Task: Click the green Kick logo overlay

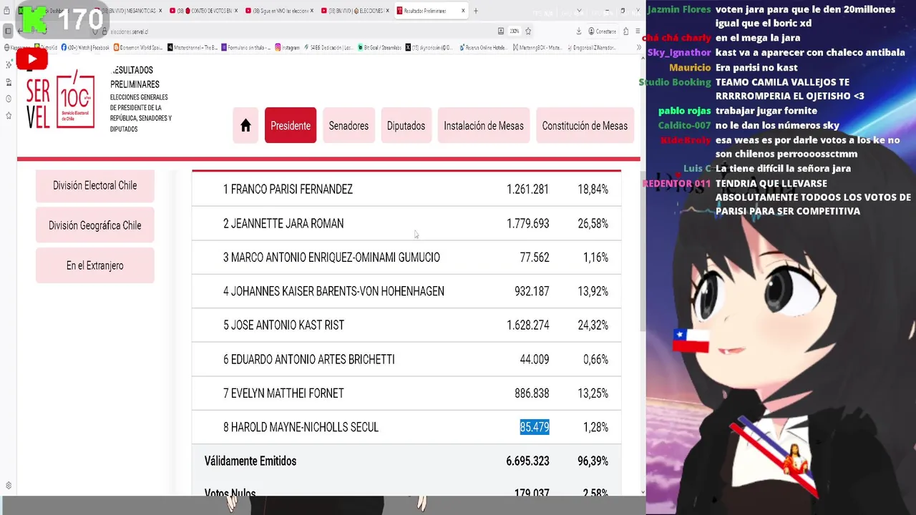Action: 33,19
